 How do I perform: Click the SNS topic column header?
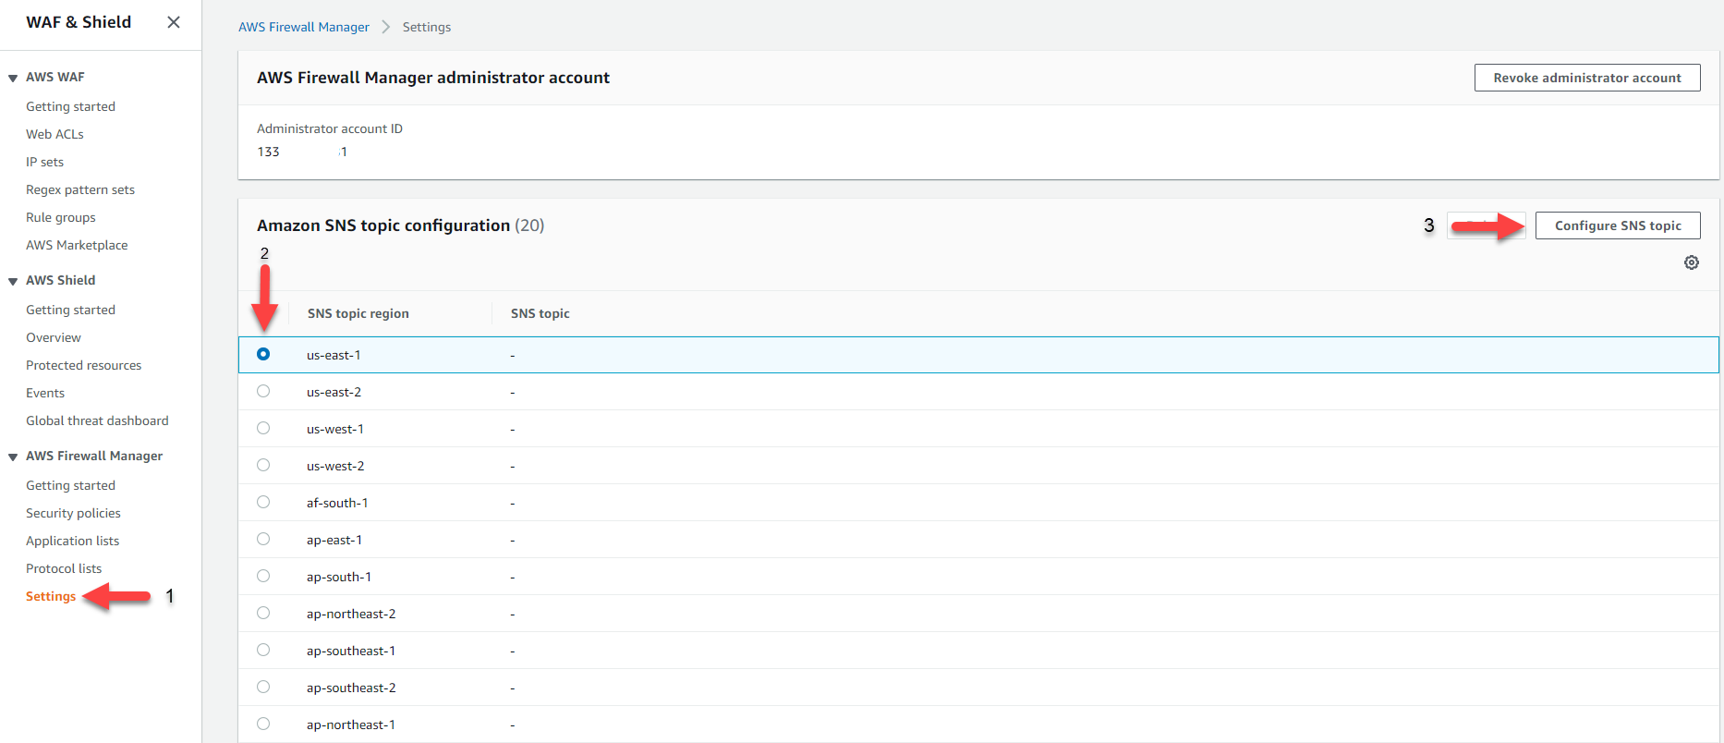pos(540,313)
